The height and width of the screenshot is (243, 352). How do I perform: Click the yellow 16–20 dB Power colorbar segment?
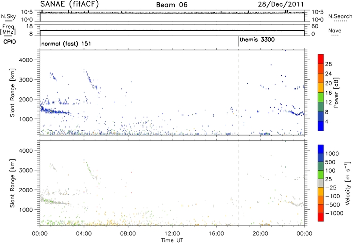coord(321,88)
